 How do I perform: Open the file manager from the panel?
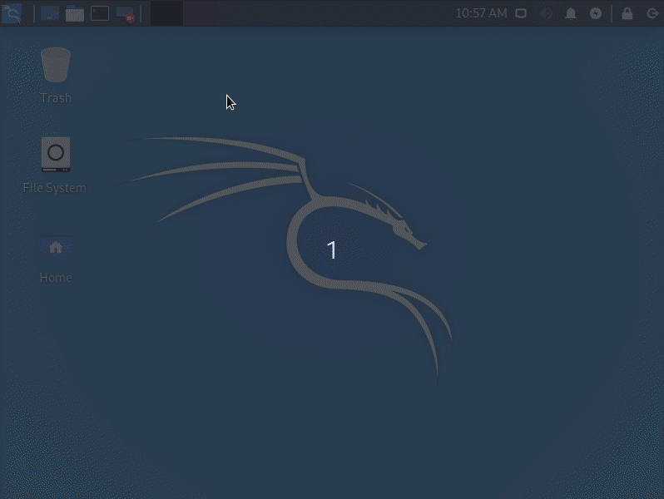(75, 13)
